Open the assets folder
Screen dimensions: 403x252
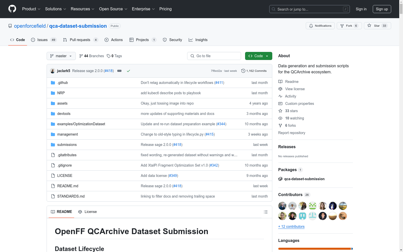pyautogui.click(x=62, y=103)
